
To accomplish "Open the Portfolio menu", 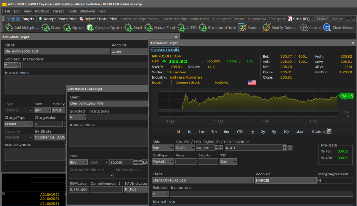I will 42,11.
